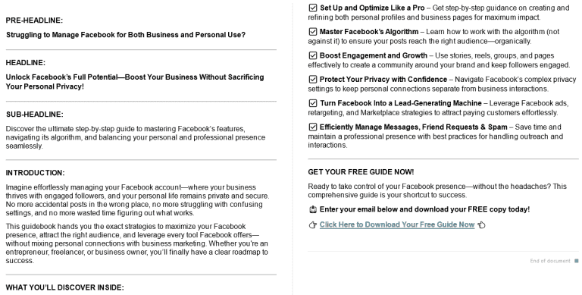The height and width of the screenshot is (295, 582).
Task: Click the inbox download icon before Enter your email
Action: click(312, 209)
